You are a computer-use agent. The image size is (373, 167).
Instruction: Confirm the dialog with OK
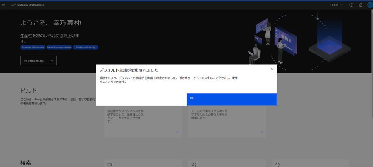coord(232,100)
